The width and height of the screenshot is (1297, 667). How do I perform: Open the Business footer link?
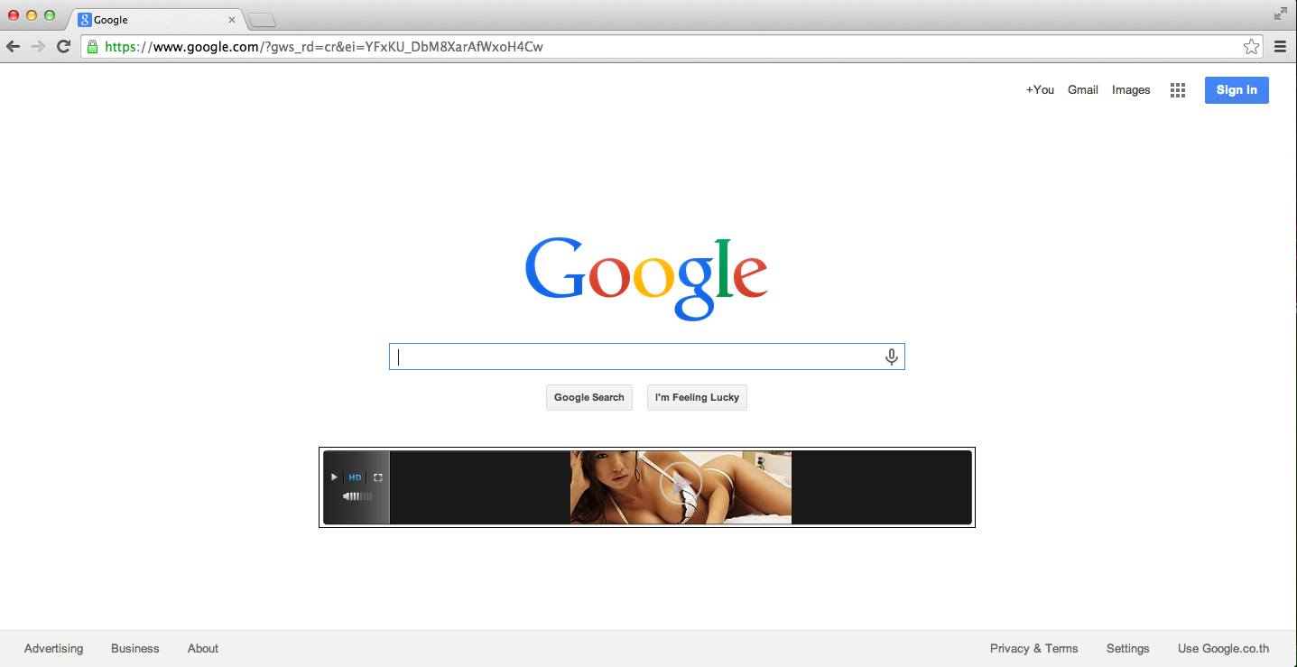click(x=135, y=649)
